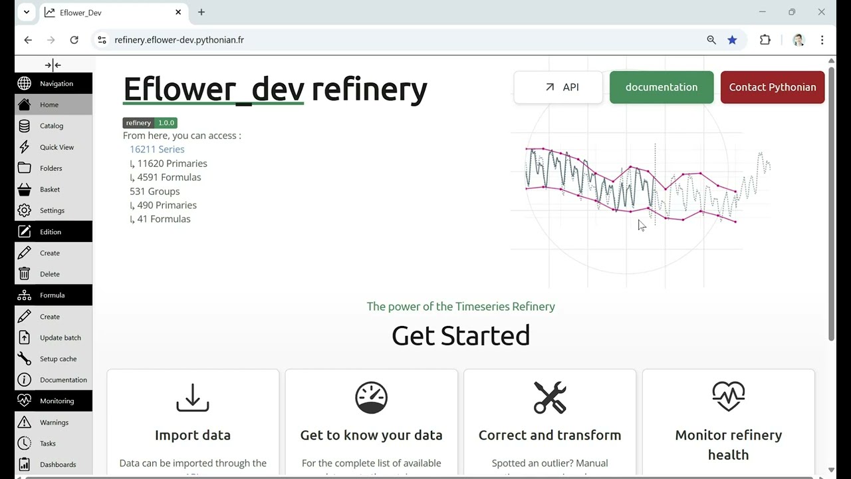
Task: Open the Catalog menu item
Action: pyautogui.click(x=52, y=126)
